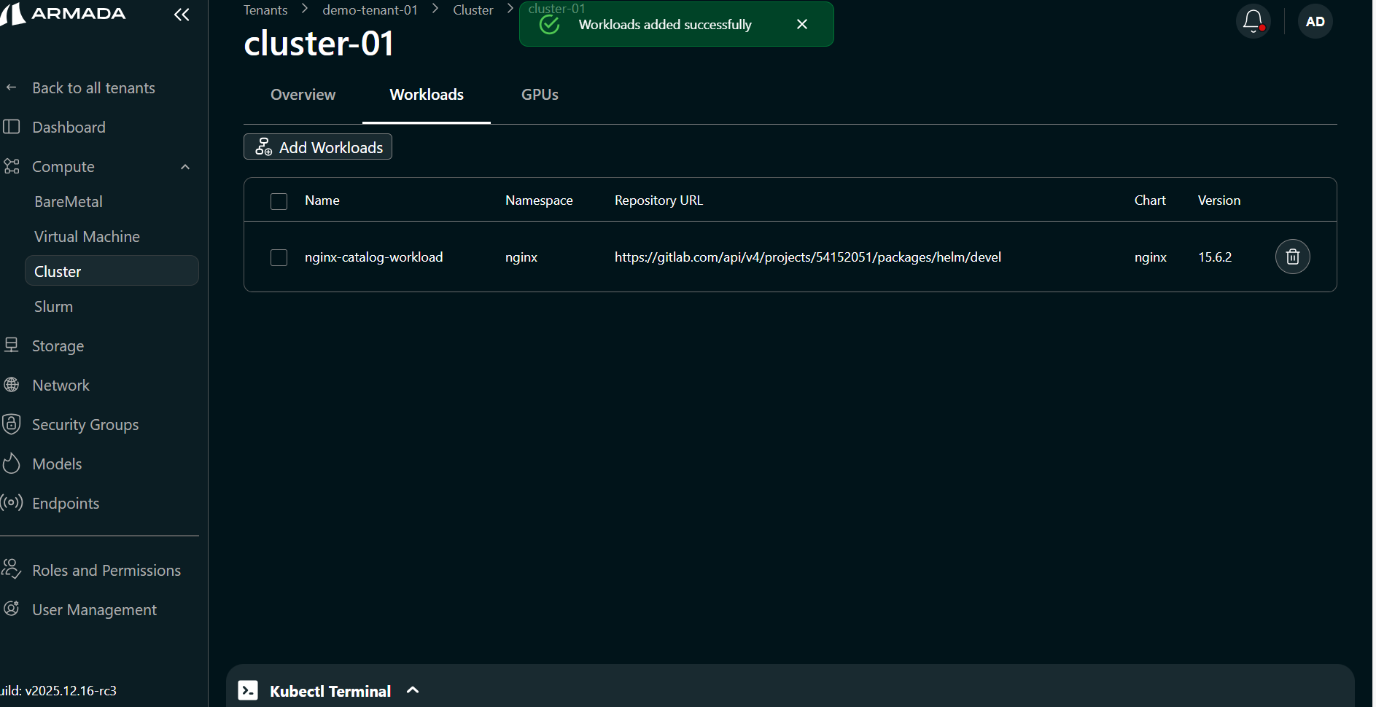Viewport: 1376px width, 707px height.
Task: Go Back to all tenants
Action: pyautogui.click(x=93, y=87)
